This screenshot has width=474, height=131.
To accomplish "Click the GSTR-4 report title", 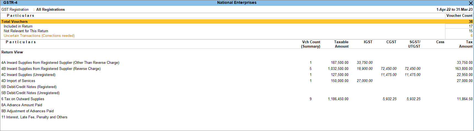I will (10, 3).
